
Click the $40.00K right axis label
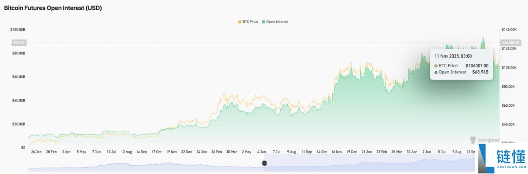[x=508, y=125]
